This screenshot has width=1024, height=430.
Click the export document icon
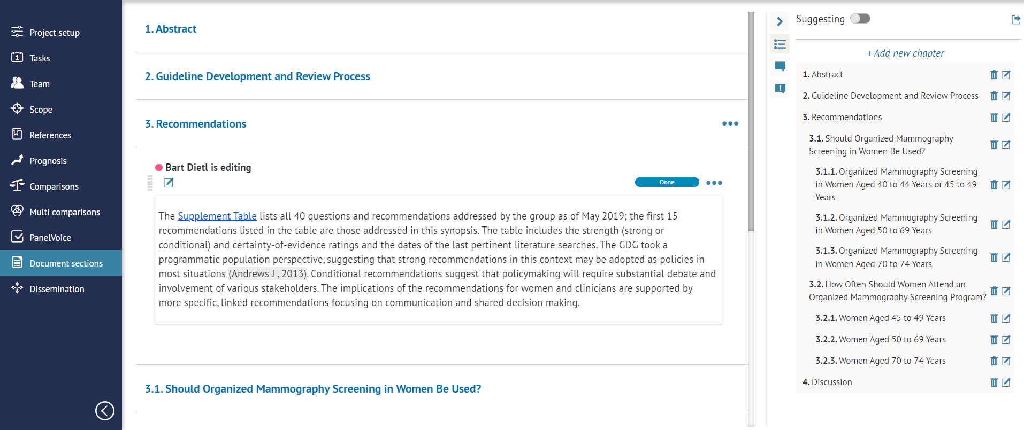pos(1015,19)
